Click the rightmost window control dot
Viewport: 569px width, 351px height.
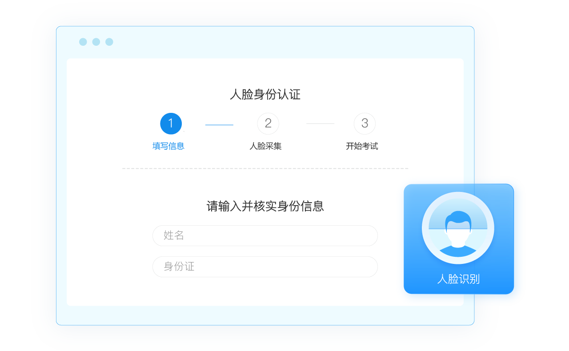pyautogui.click(x=109, y=42)
